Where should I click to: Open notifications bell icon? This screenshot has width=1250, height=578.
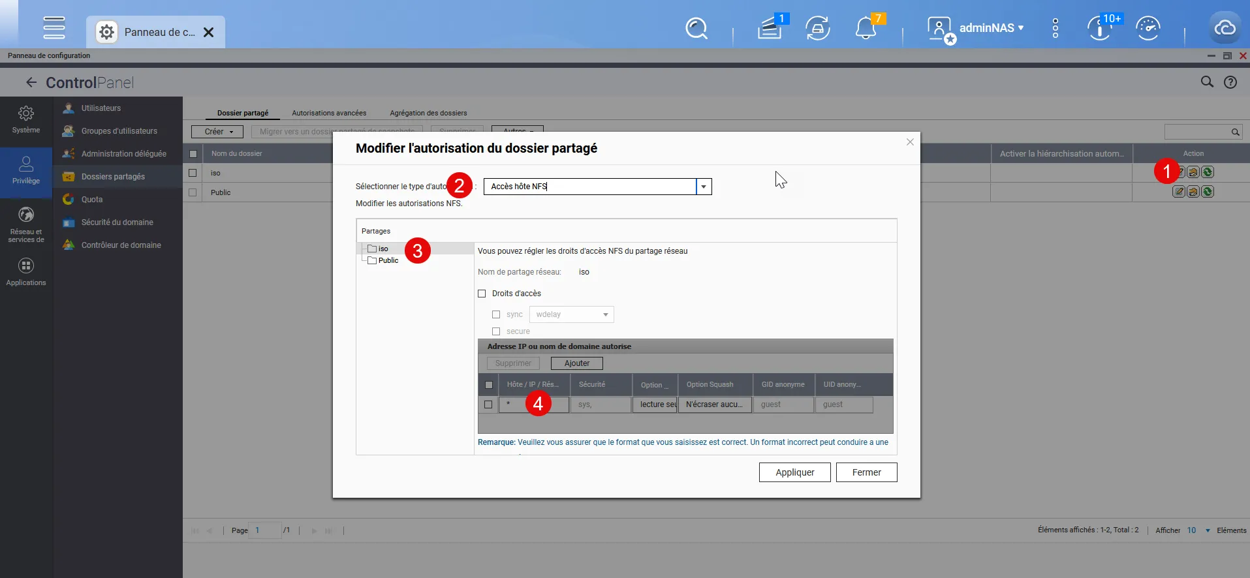(866, 28)
